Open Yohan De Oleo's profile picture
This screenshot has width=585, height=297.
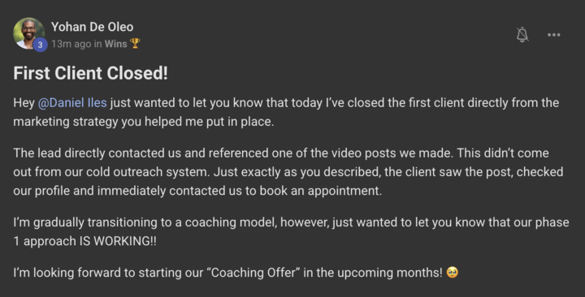pyautogui.click(x=28, y=33)
